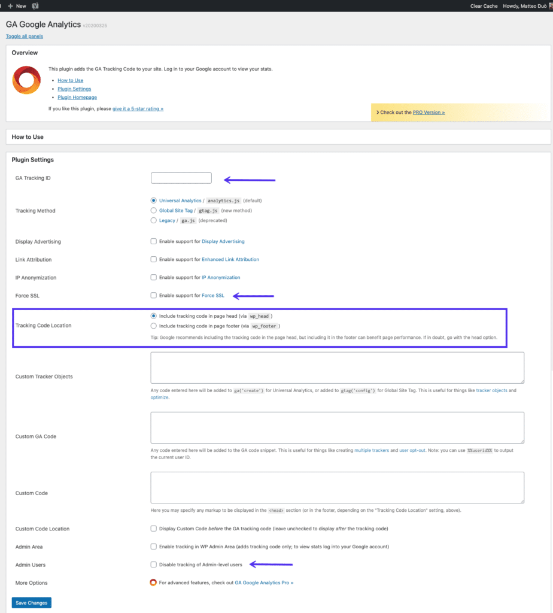Click the Save Changes button
The height and width of the screenshot is (613, 553).
click(x=31, y=603)
